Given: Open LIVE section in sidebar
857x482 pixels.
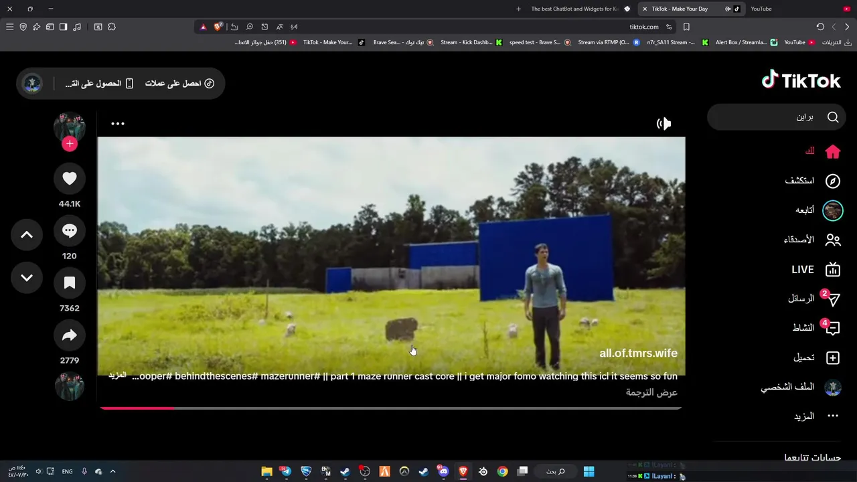Looking at the screenshot, I should tap(815, 270).
